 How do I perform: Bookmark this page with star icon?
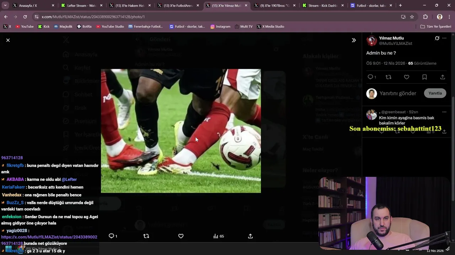point(412,17)
